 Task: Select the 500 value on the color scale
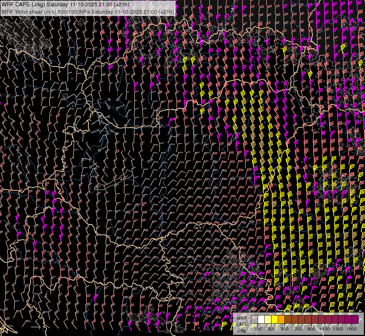point(284,329)
